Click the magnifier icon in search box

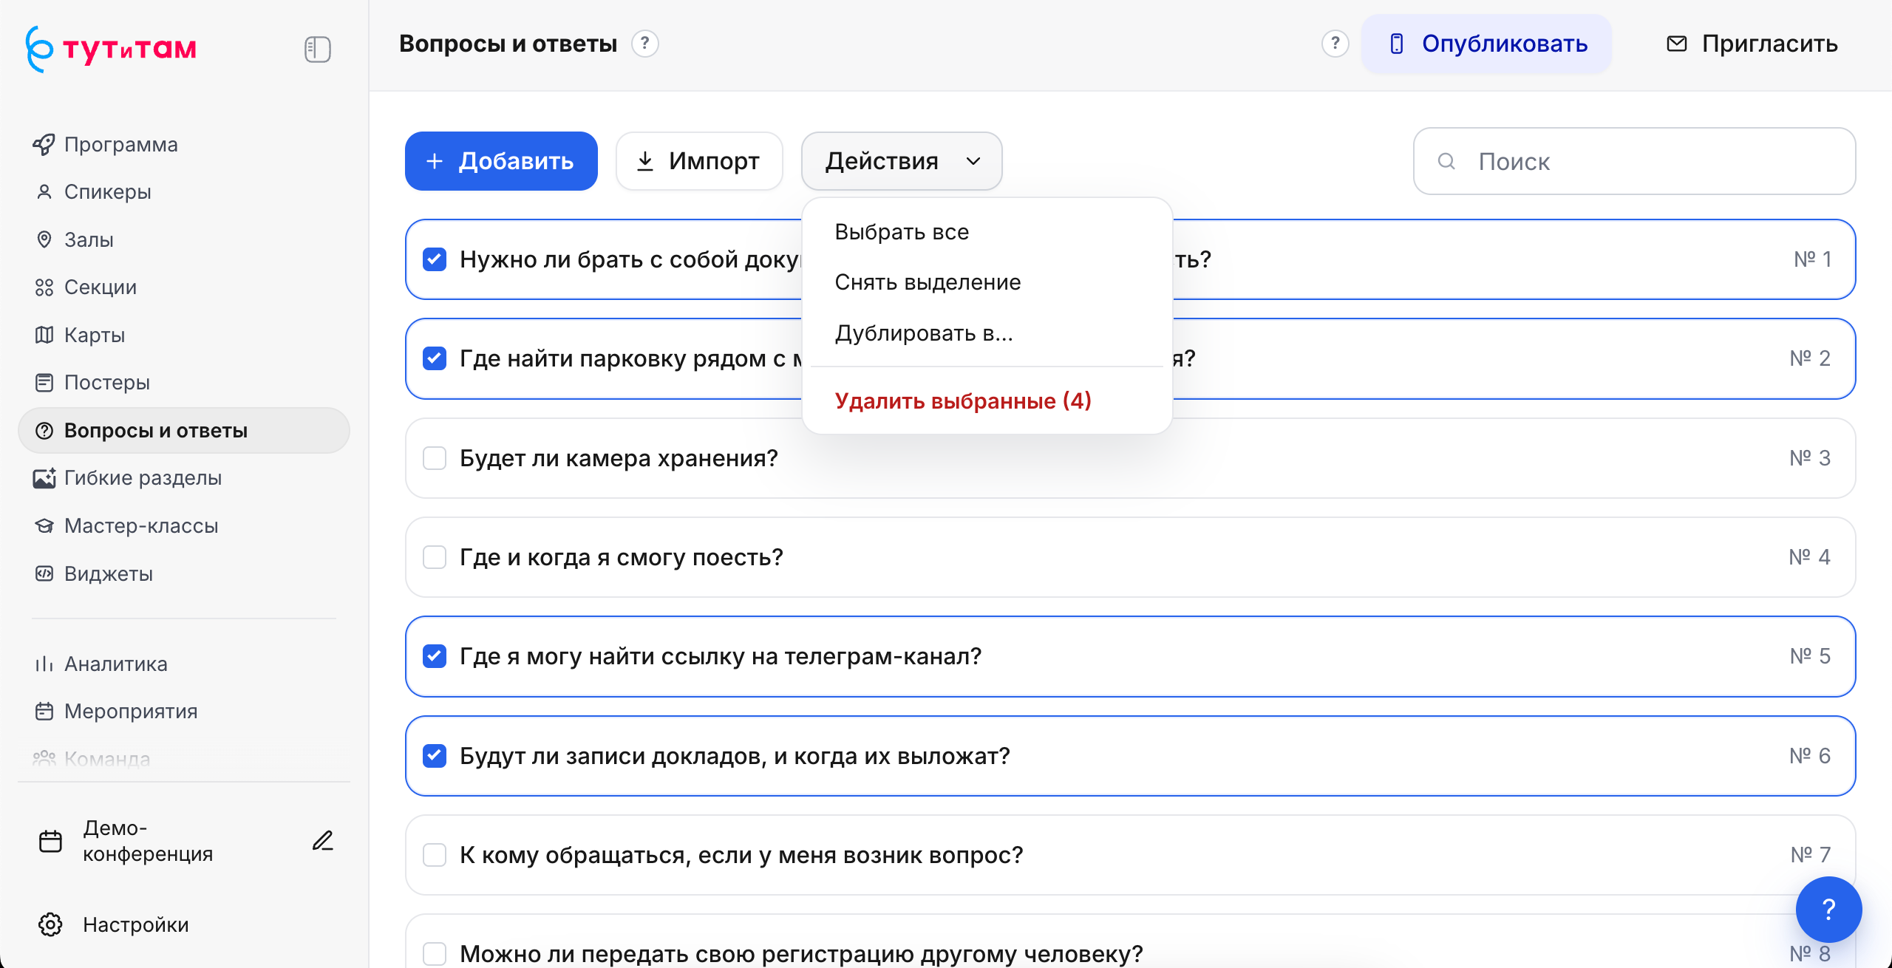1446,161
